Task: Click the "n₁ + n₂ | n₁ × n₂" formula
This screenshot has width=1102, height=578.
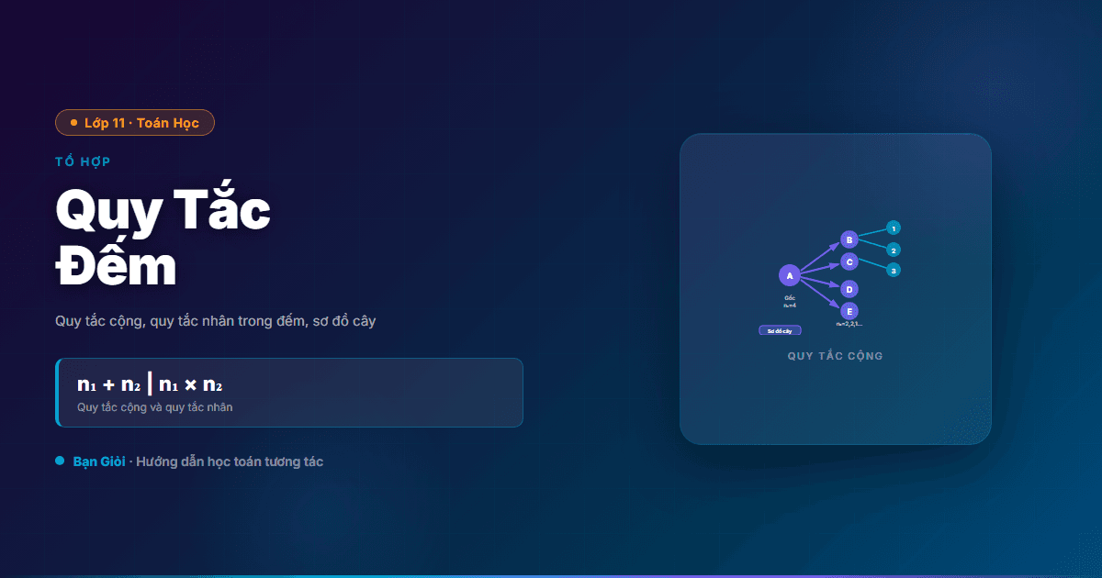Action: click(151, 384)
